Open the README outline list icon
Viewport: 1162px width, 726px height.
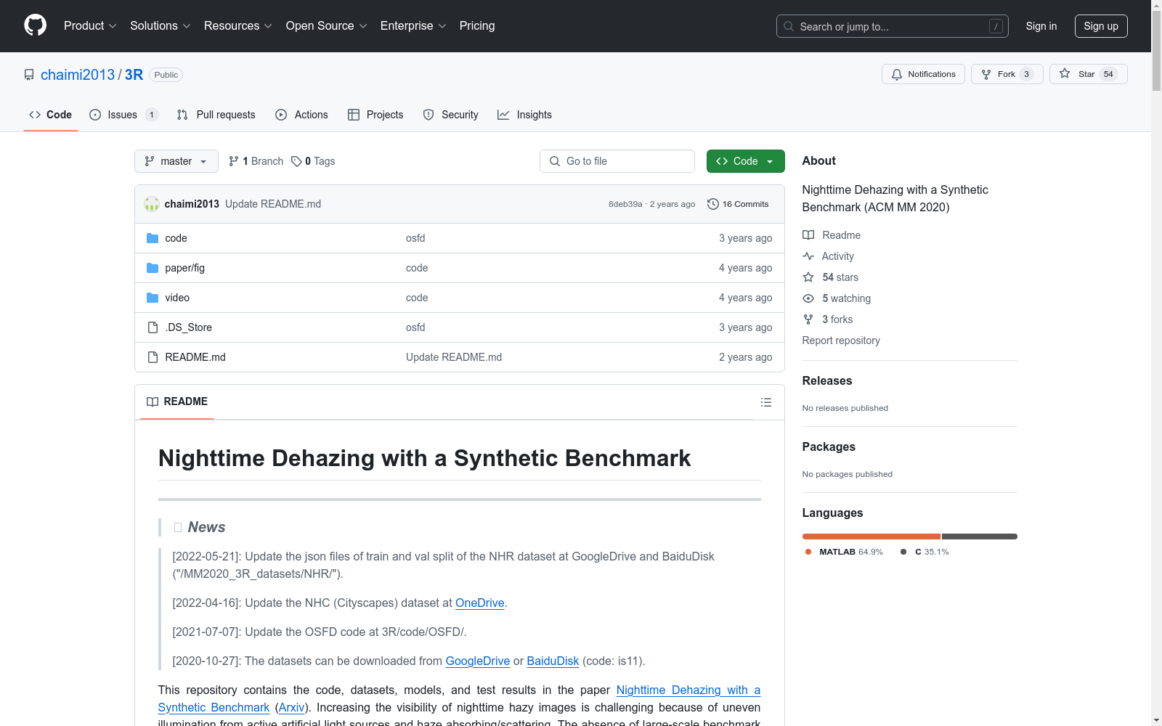(x=766, y=402)
